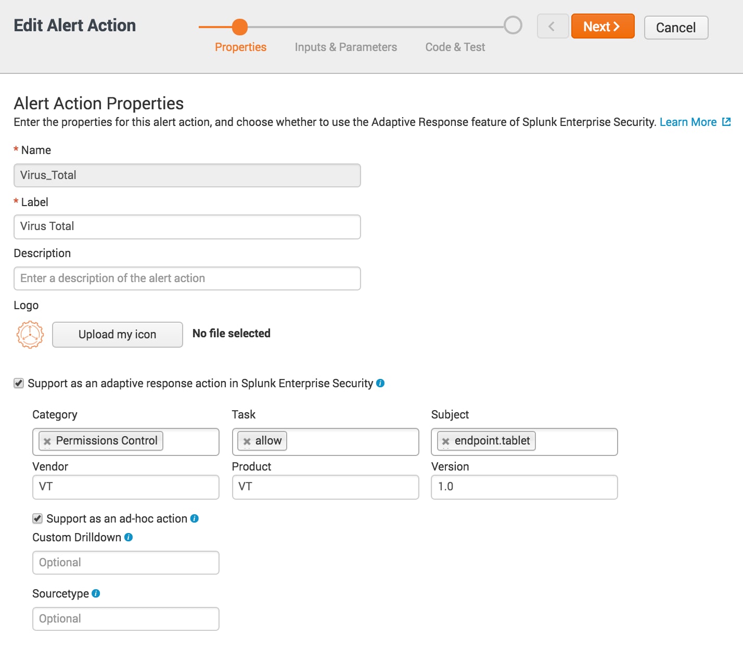
Task: Remove the endpoint.tablet subject tag
Action: coord(446,441)
